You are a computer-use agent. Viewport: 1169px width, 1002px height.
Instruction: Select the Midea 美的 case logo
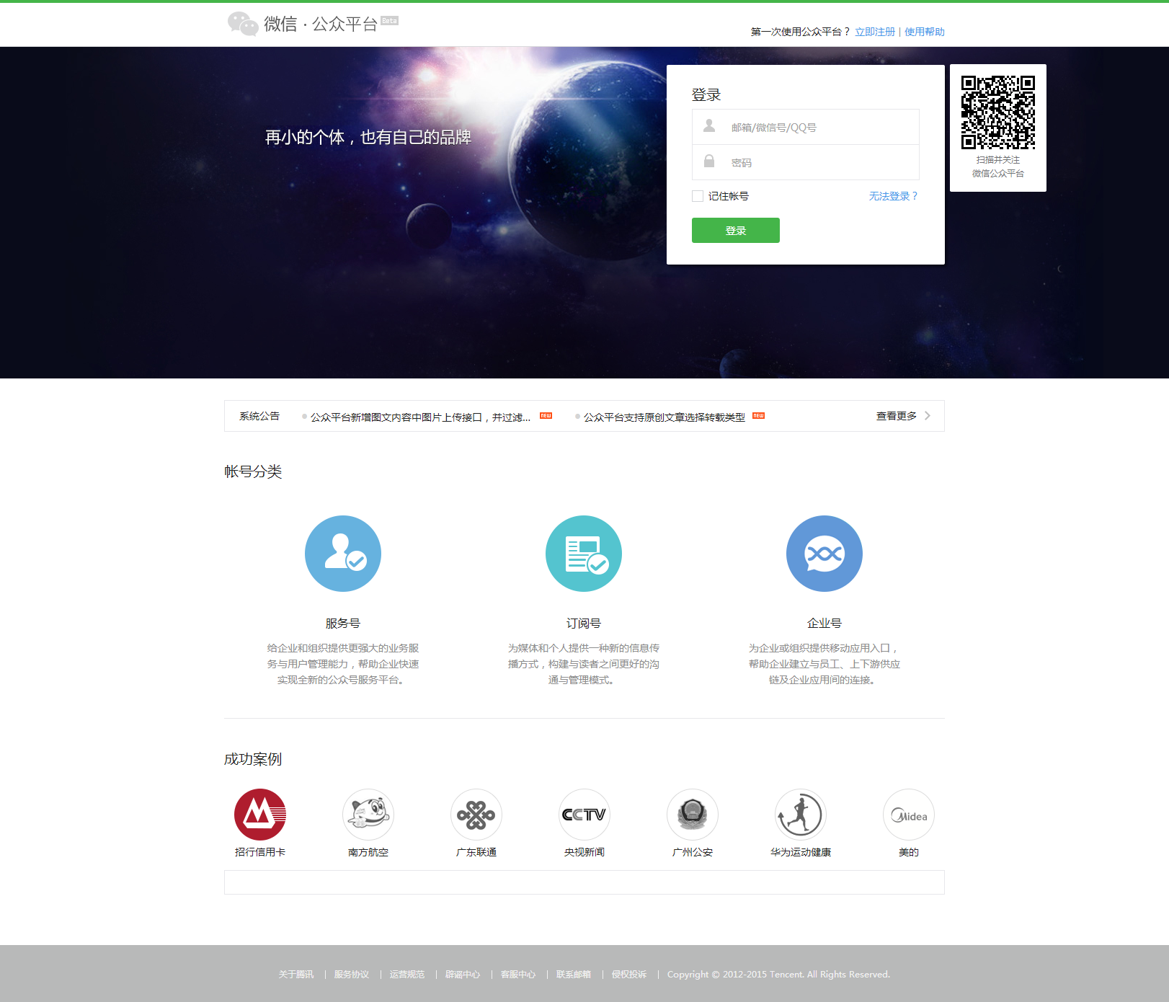click(909, 815)
